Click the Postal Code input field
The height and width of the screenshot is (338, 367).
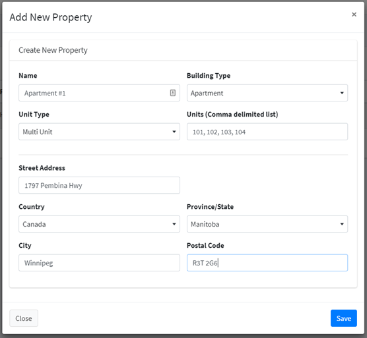tap(267, 263)
